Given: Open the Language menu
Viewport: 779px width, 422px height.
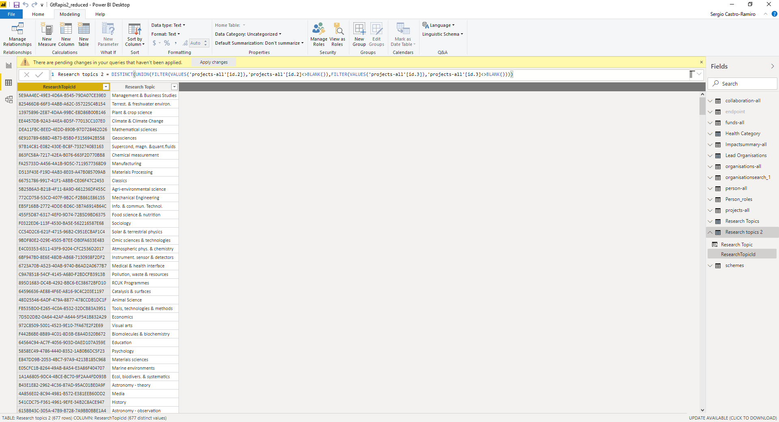Looking at the screenshot, I should click(439, 25).
